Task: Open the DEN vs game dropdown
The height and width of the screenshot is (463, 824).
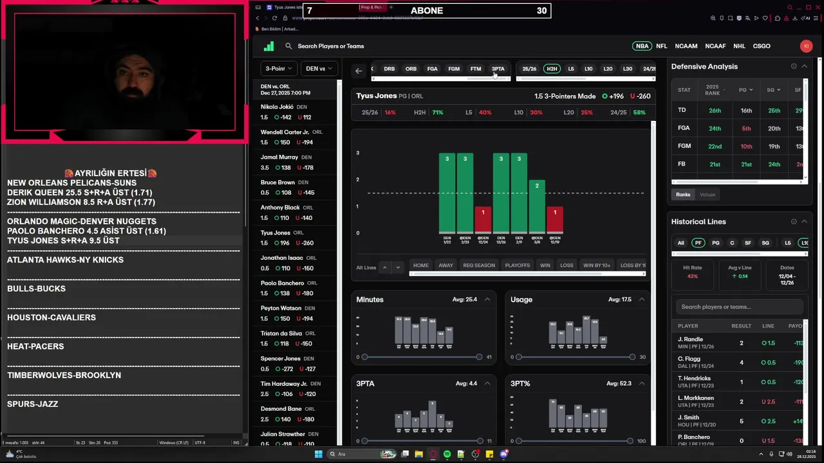Action: point(319,69)
